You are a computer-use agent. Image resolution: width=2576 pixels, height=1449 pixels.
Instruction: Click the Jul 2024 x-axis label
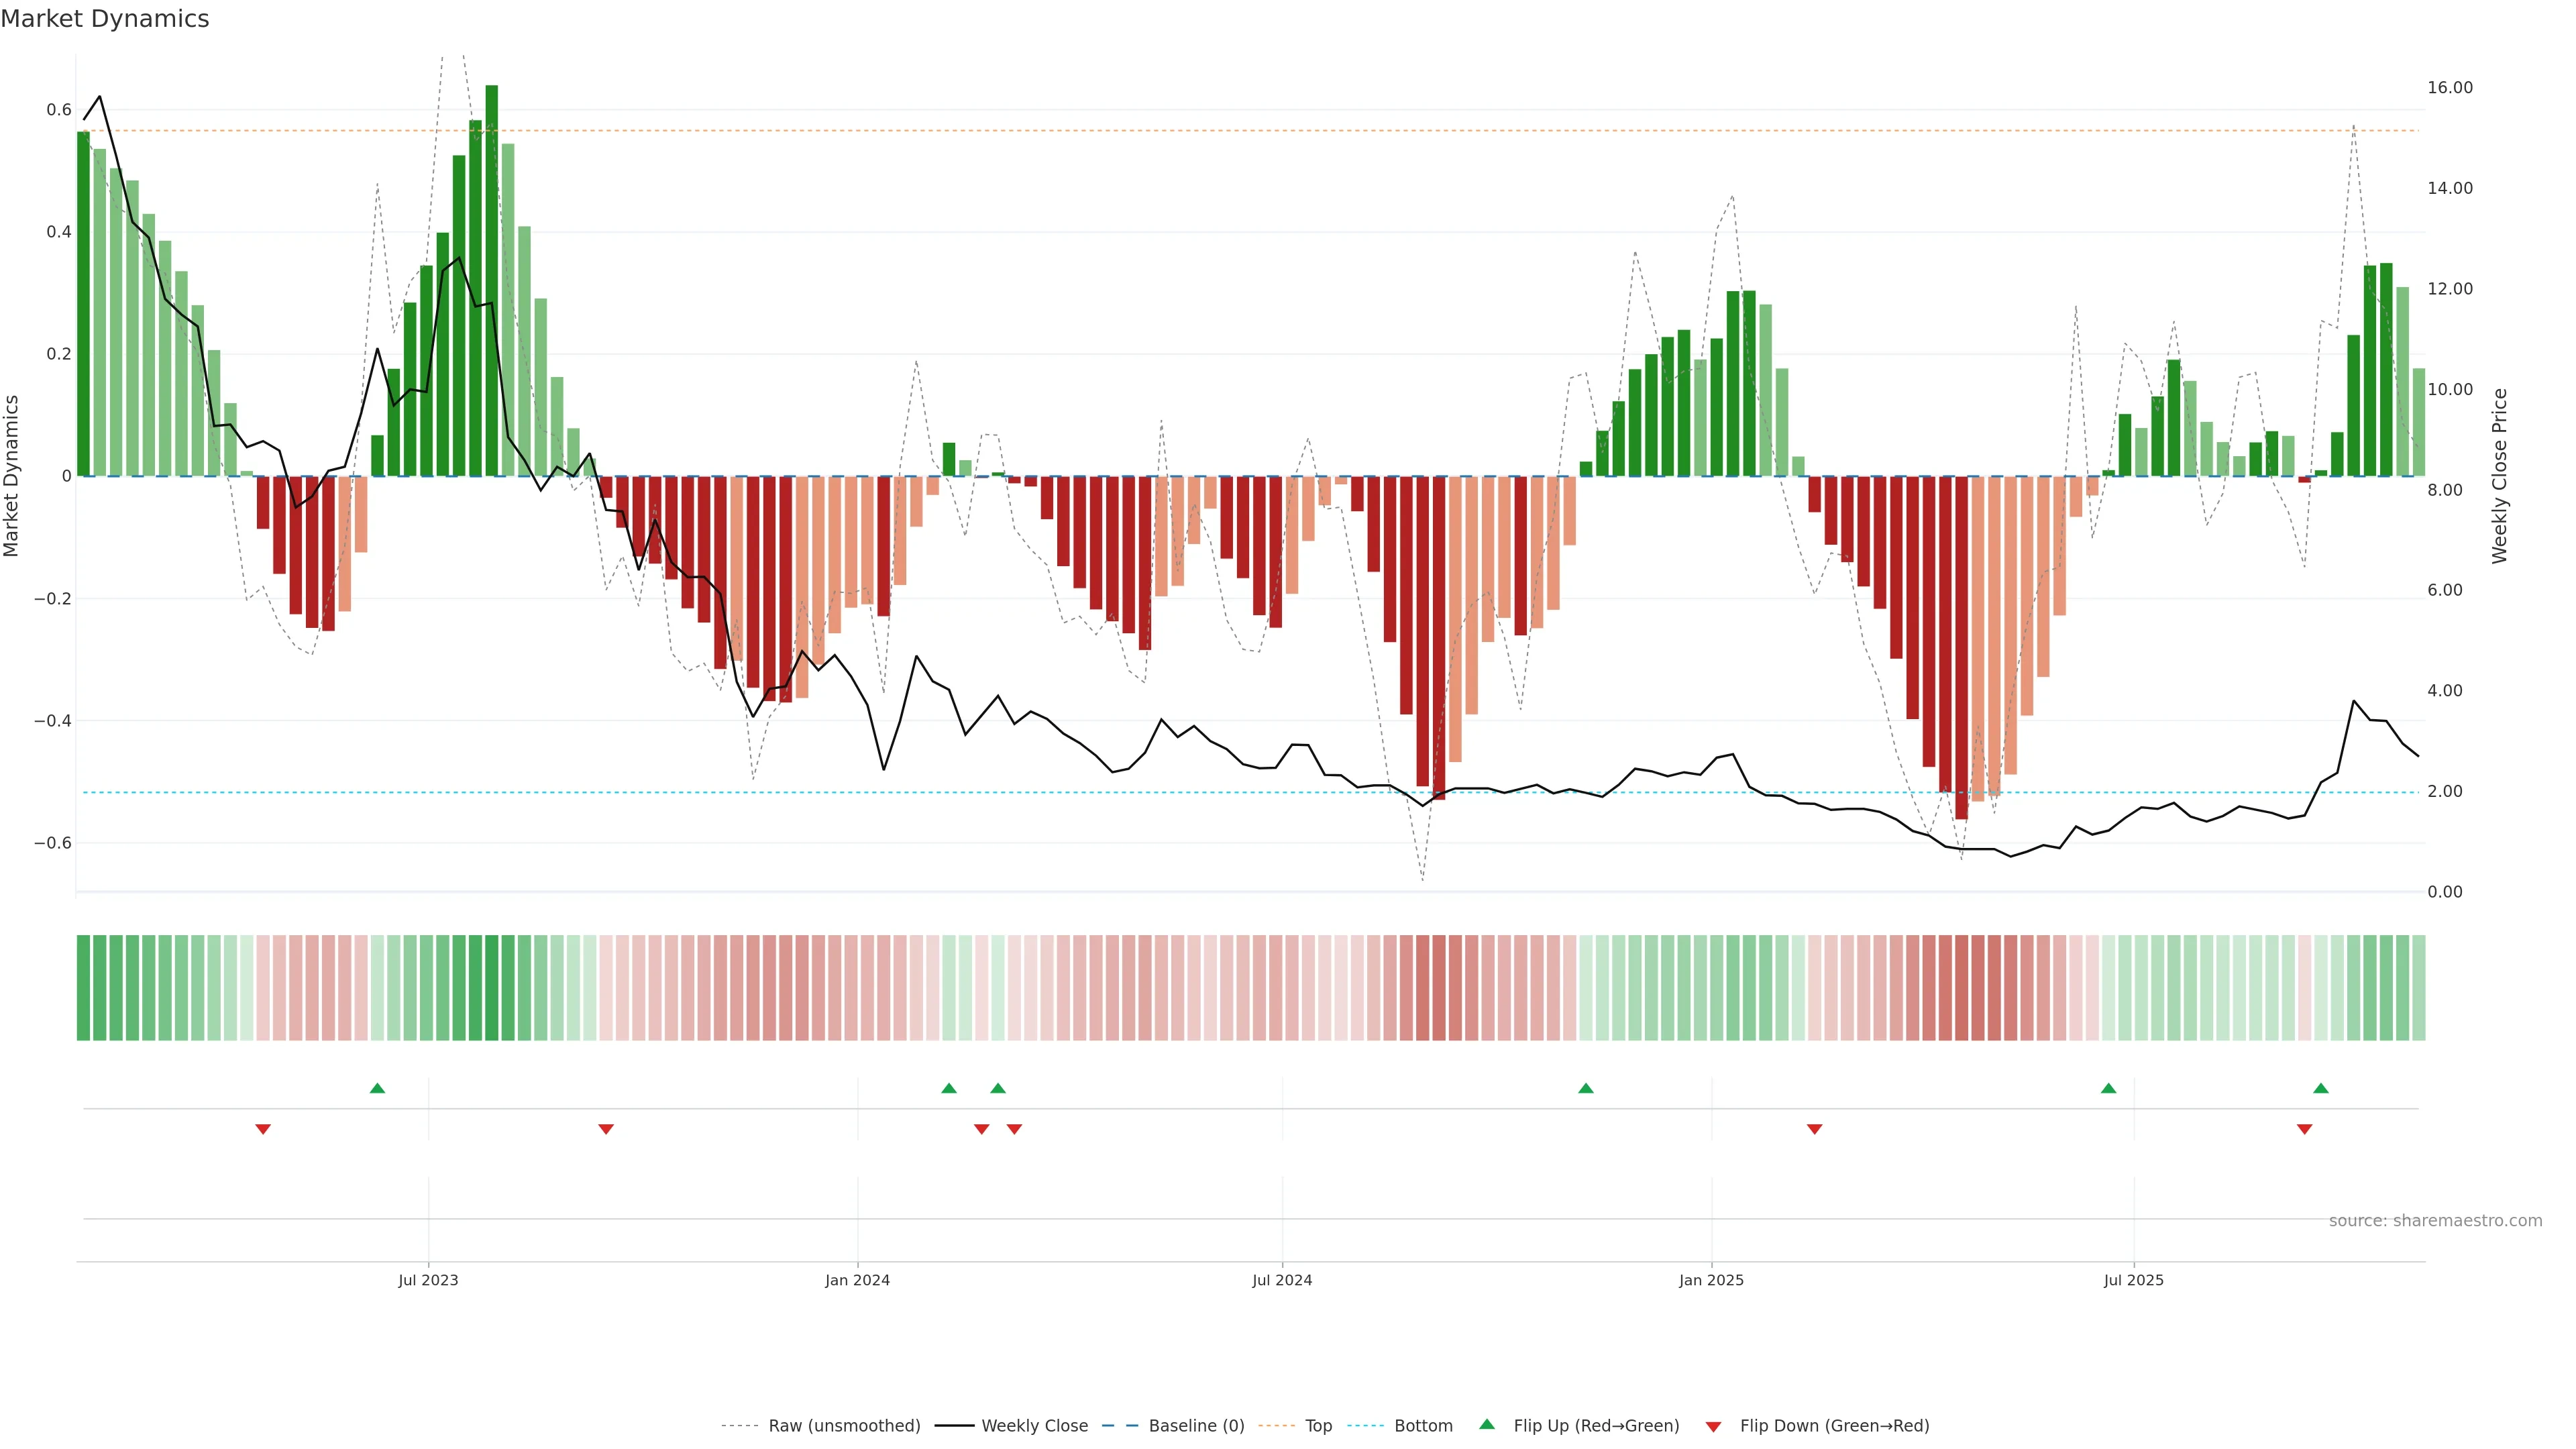(x=1281, y=1280)
